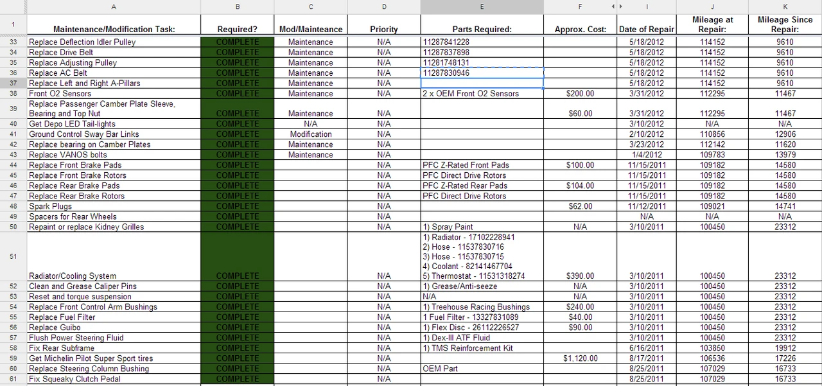The image size is (822, 386).
Task: Click the $390.00 cost cell
Action: (580, 256)
